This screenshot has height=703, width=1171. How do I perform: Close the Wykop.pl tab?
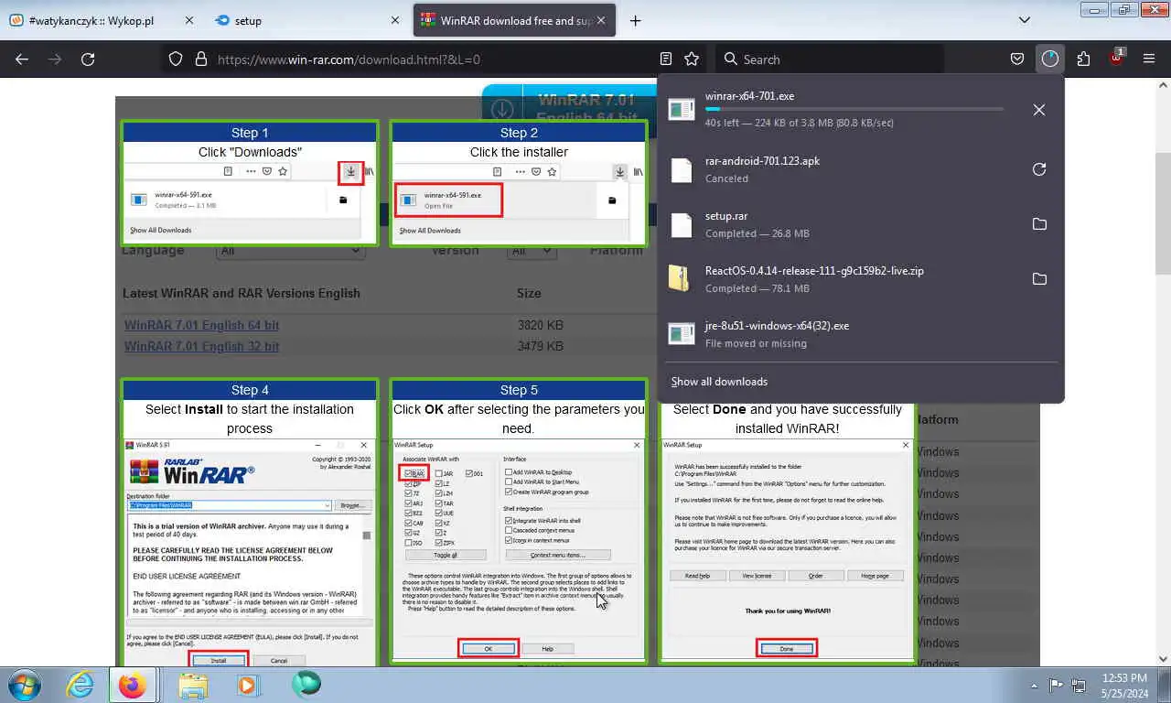(188, 20)
